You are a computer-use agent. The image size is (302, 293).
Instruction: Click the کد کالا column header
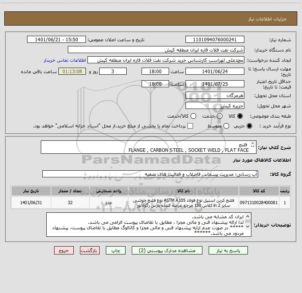tap(259, 191)
